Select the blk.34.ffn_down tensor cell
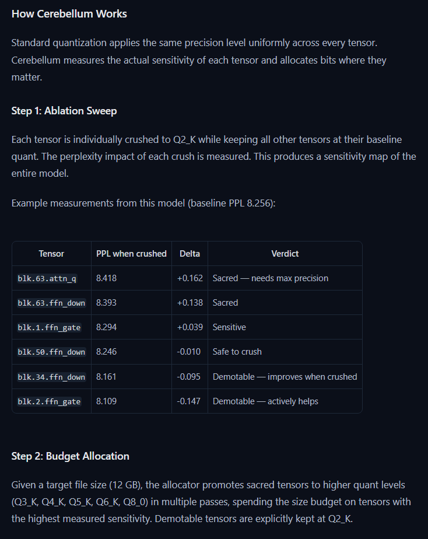The width and height of the screenshot is (428, 539). [x=51, y=377]
